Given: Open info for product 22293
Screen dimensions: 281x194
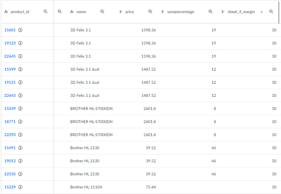Looking at the screenshot, I should 20,134.
